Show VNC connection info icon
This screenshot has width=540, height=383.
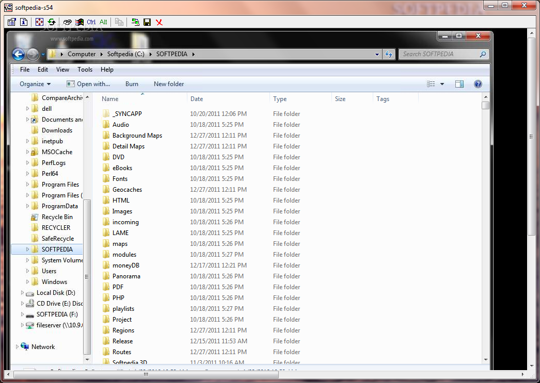(x=24, y=22)
